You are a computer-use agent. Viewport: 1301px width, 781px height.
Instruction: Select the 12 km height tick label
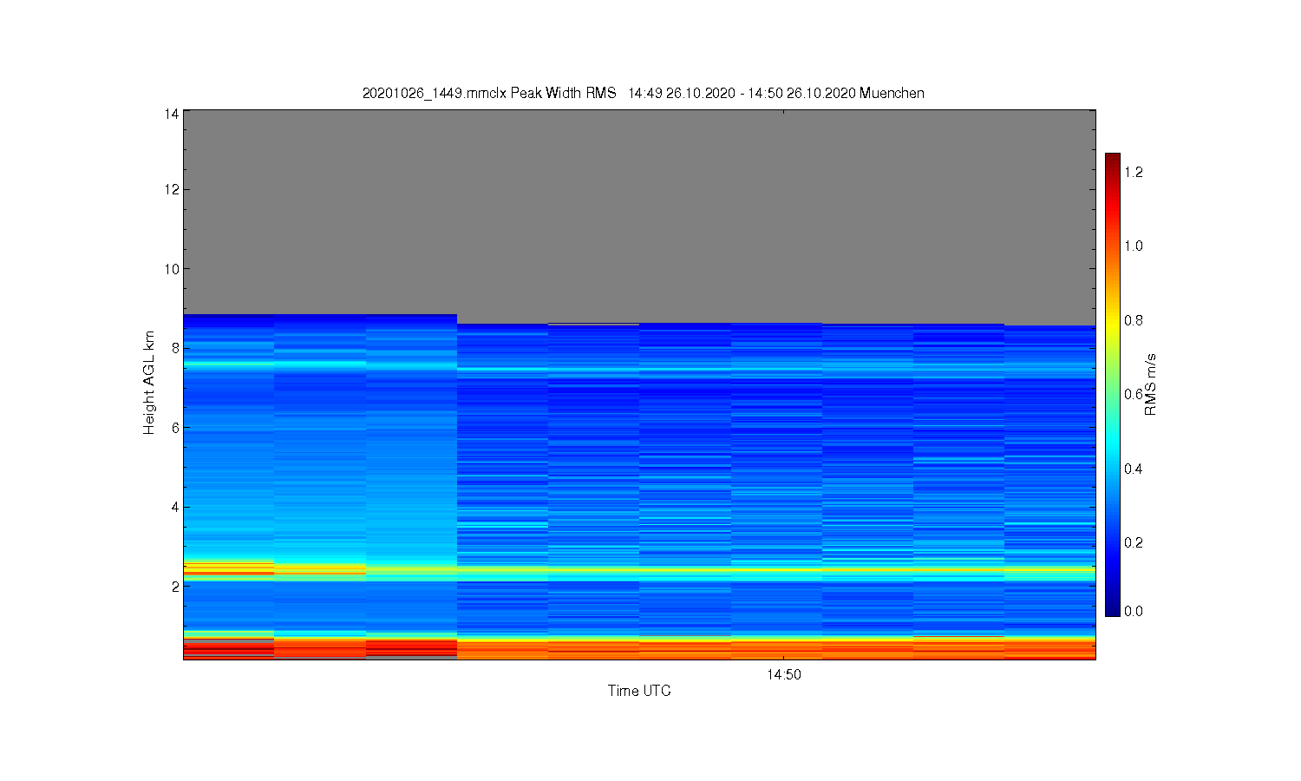coord(171,189)
